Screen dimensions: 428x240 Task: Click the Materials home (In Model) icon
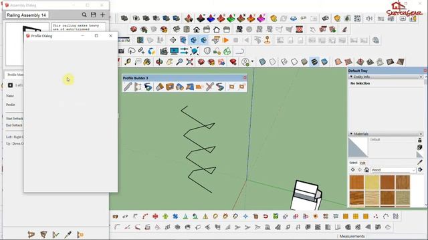367,170
